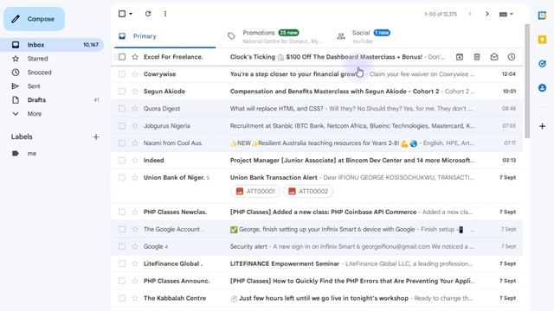Star the Segun Akiode email

pyautogui.click(x=135, y=92)
